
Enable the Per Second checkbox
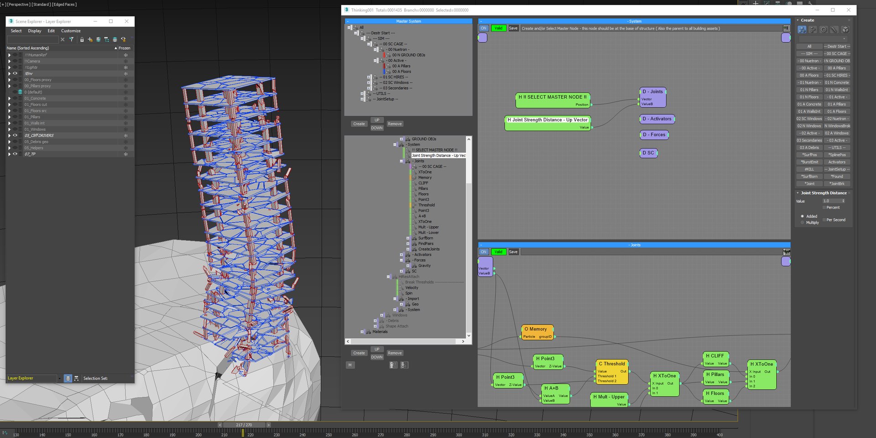point(824,220)
